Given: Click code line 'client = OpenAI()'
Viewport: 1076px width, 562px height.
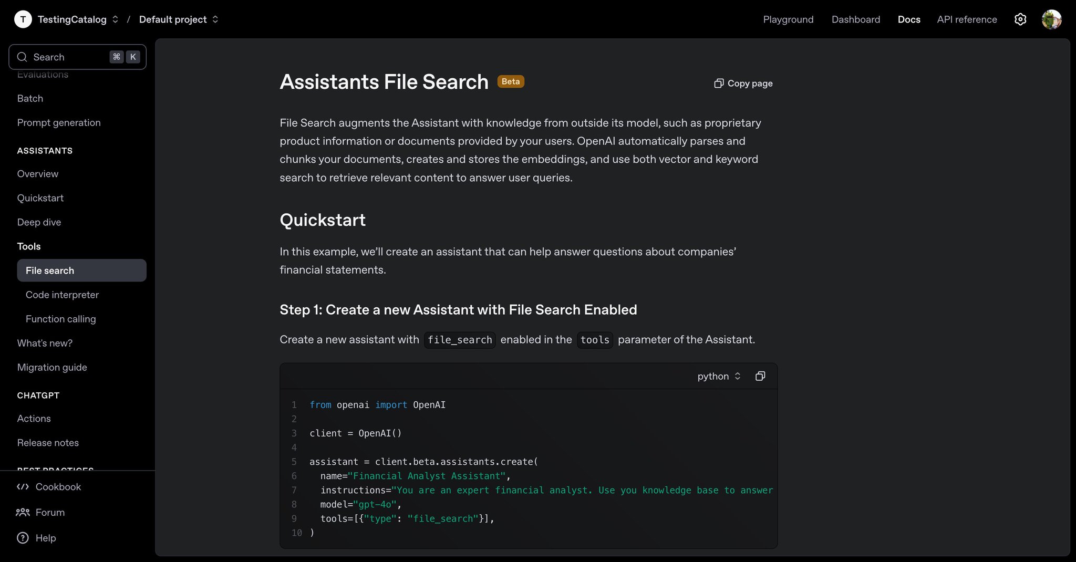Looking at the screenshot, I should point(356,433).
